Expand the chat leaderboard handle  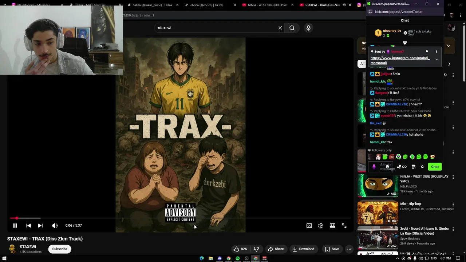[x=404, y=43]
